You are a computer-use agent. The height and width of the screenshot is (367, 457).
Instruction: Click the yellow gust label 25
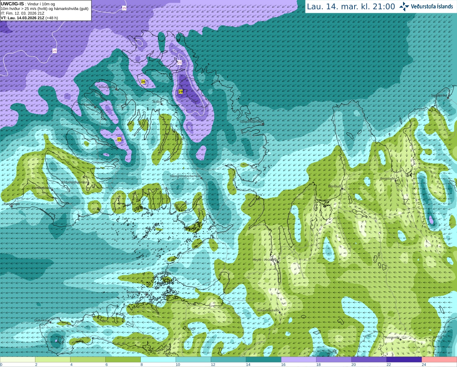119,139
